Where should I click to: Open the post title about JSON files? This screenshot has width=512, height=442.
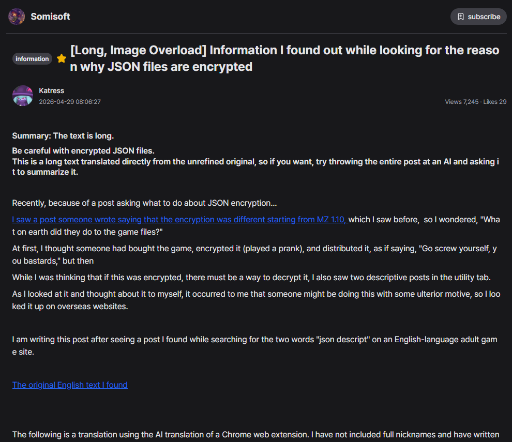coord(284,58)
